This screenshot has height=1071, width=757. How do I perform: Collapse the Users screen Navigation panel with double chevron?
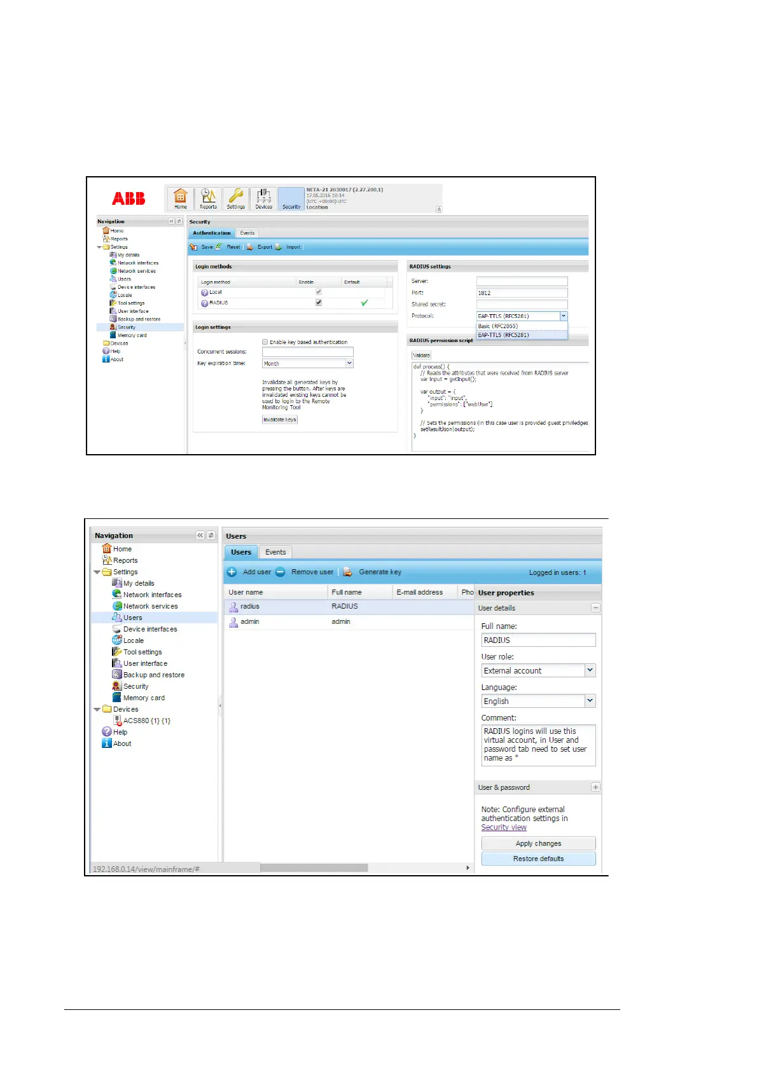(x=200, y=535)
